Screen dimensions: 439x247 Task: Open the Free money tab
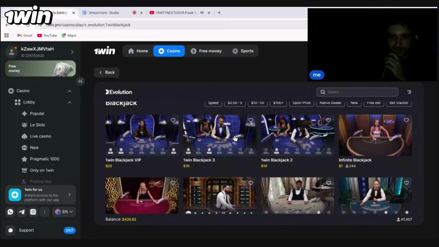tap(206, 51)
